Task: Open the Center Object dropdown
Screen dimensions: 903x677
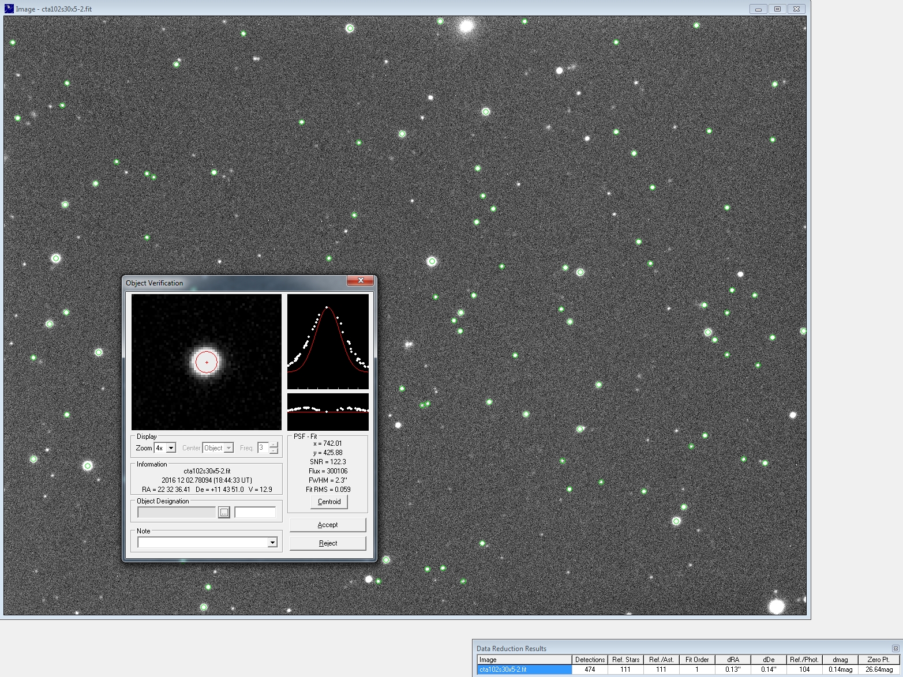Action: click(228, 448)
